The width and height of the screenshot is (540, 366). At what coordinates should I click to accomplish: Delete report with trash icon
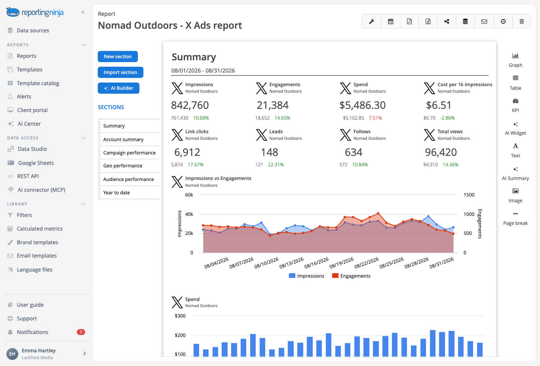point(522,22)
